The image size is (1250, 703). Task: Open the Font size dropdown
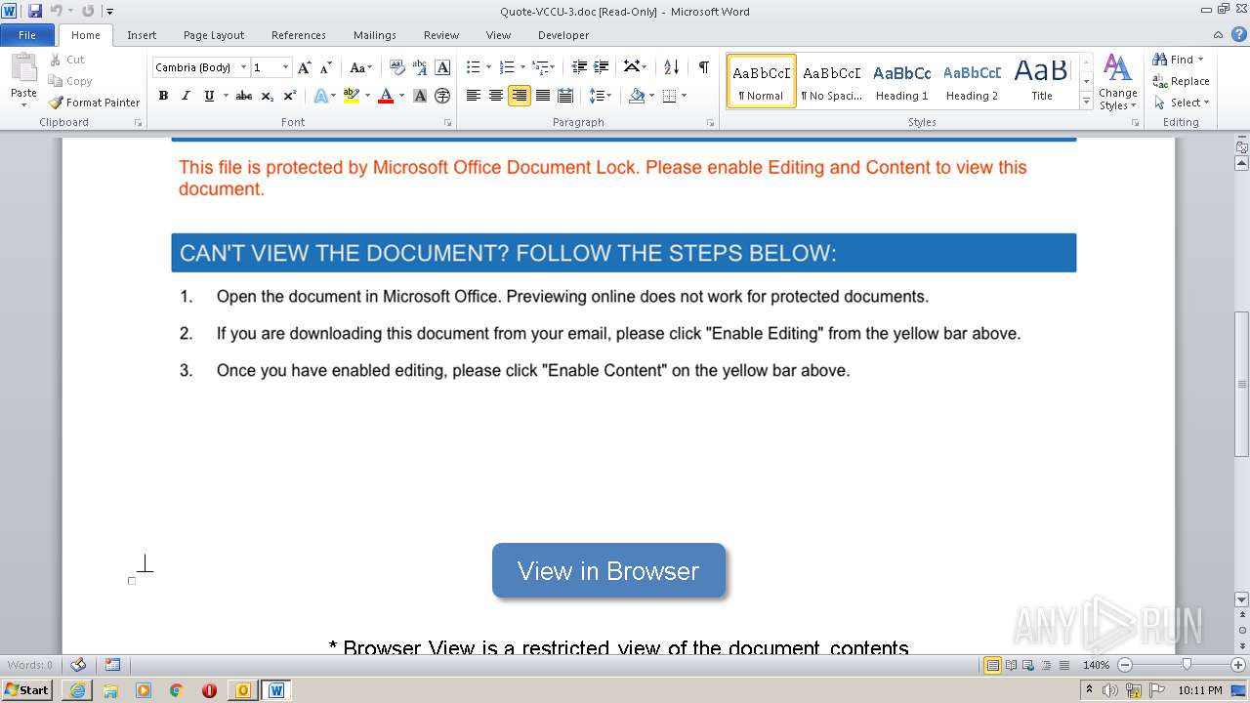[286, 67]
